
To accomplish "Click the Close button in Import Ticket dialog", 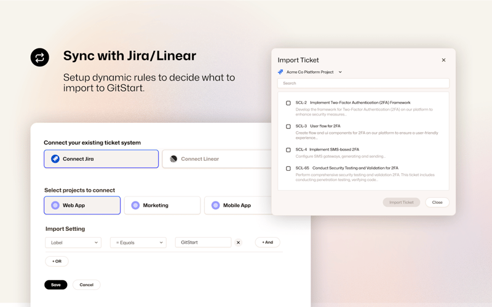I will pos(437,203).
